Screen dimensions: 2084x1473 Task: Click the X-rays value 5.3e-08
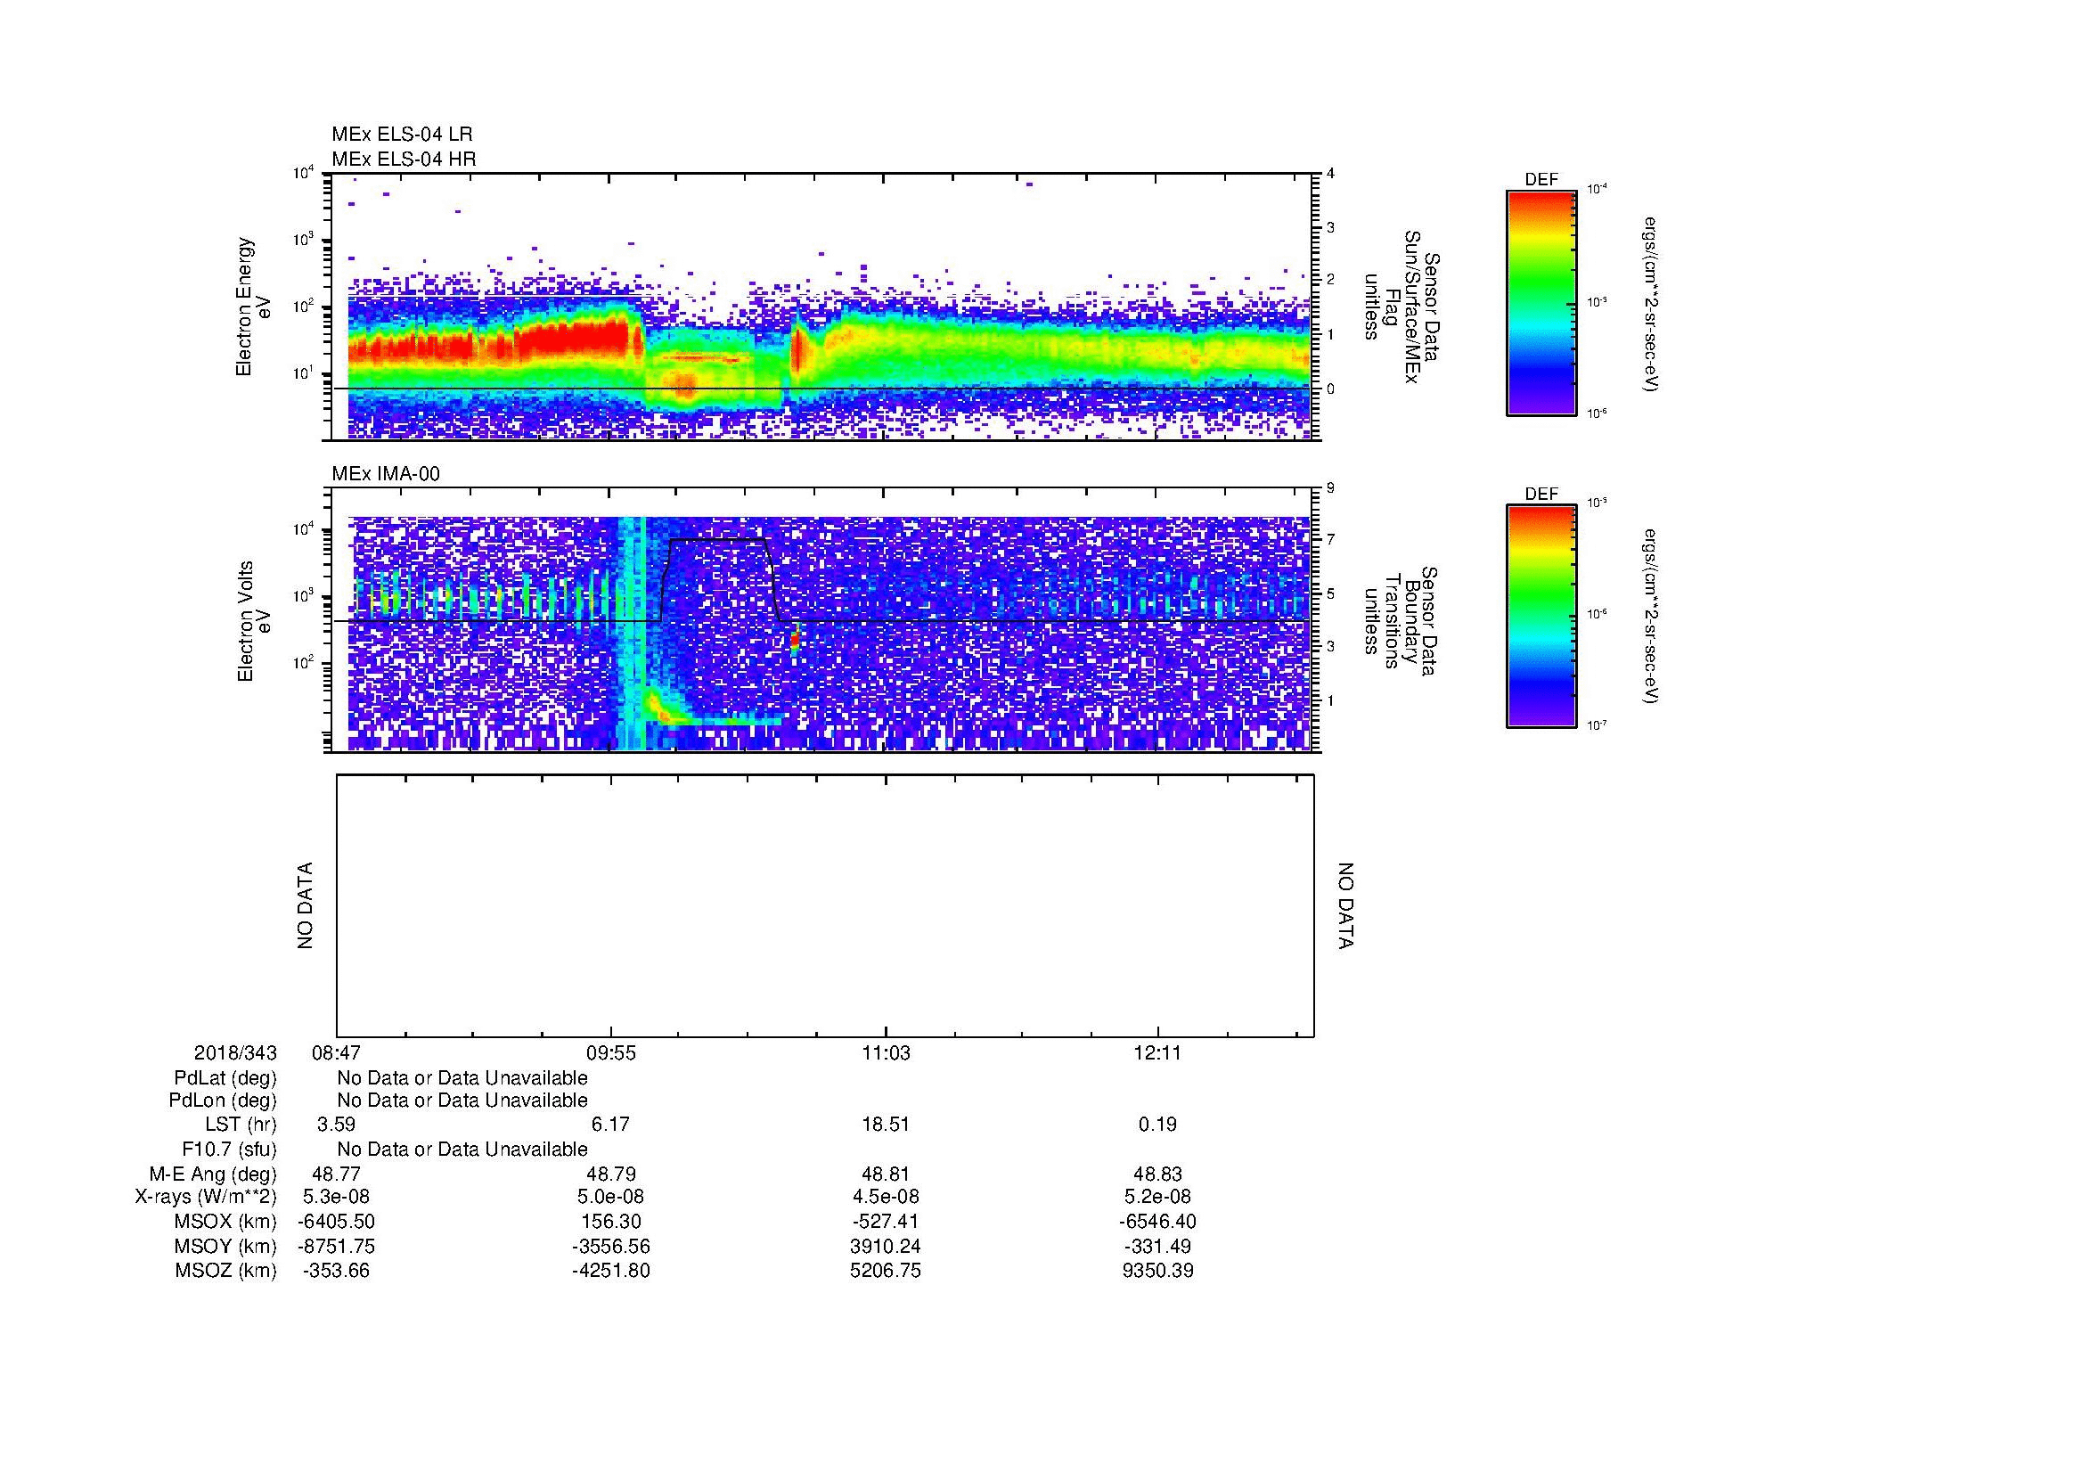coord(336,1196)
